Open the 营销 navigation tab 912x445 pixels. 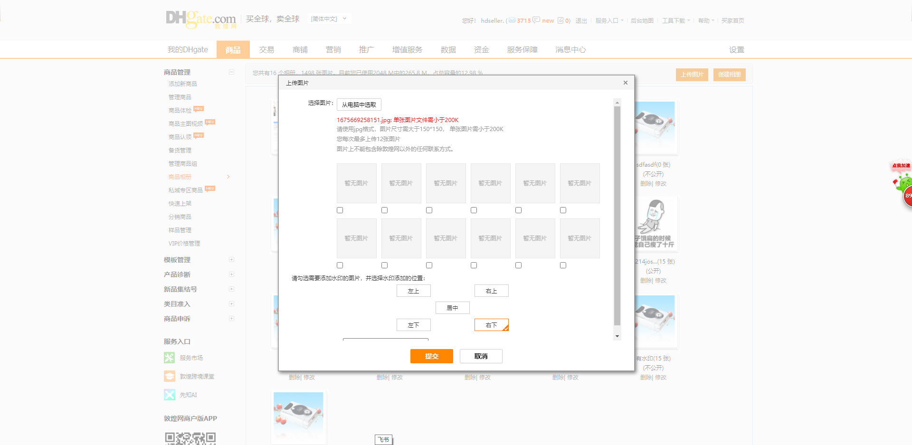click(333, 50)
